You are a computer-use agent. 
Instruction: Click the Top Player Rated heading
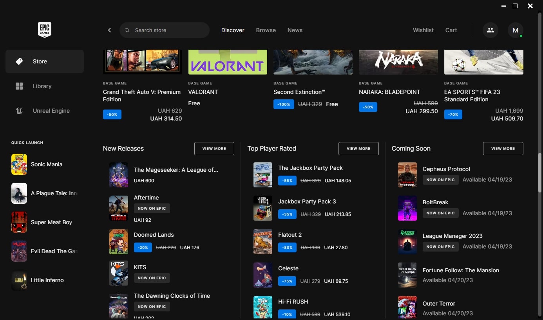[272, 149]
